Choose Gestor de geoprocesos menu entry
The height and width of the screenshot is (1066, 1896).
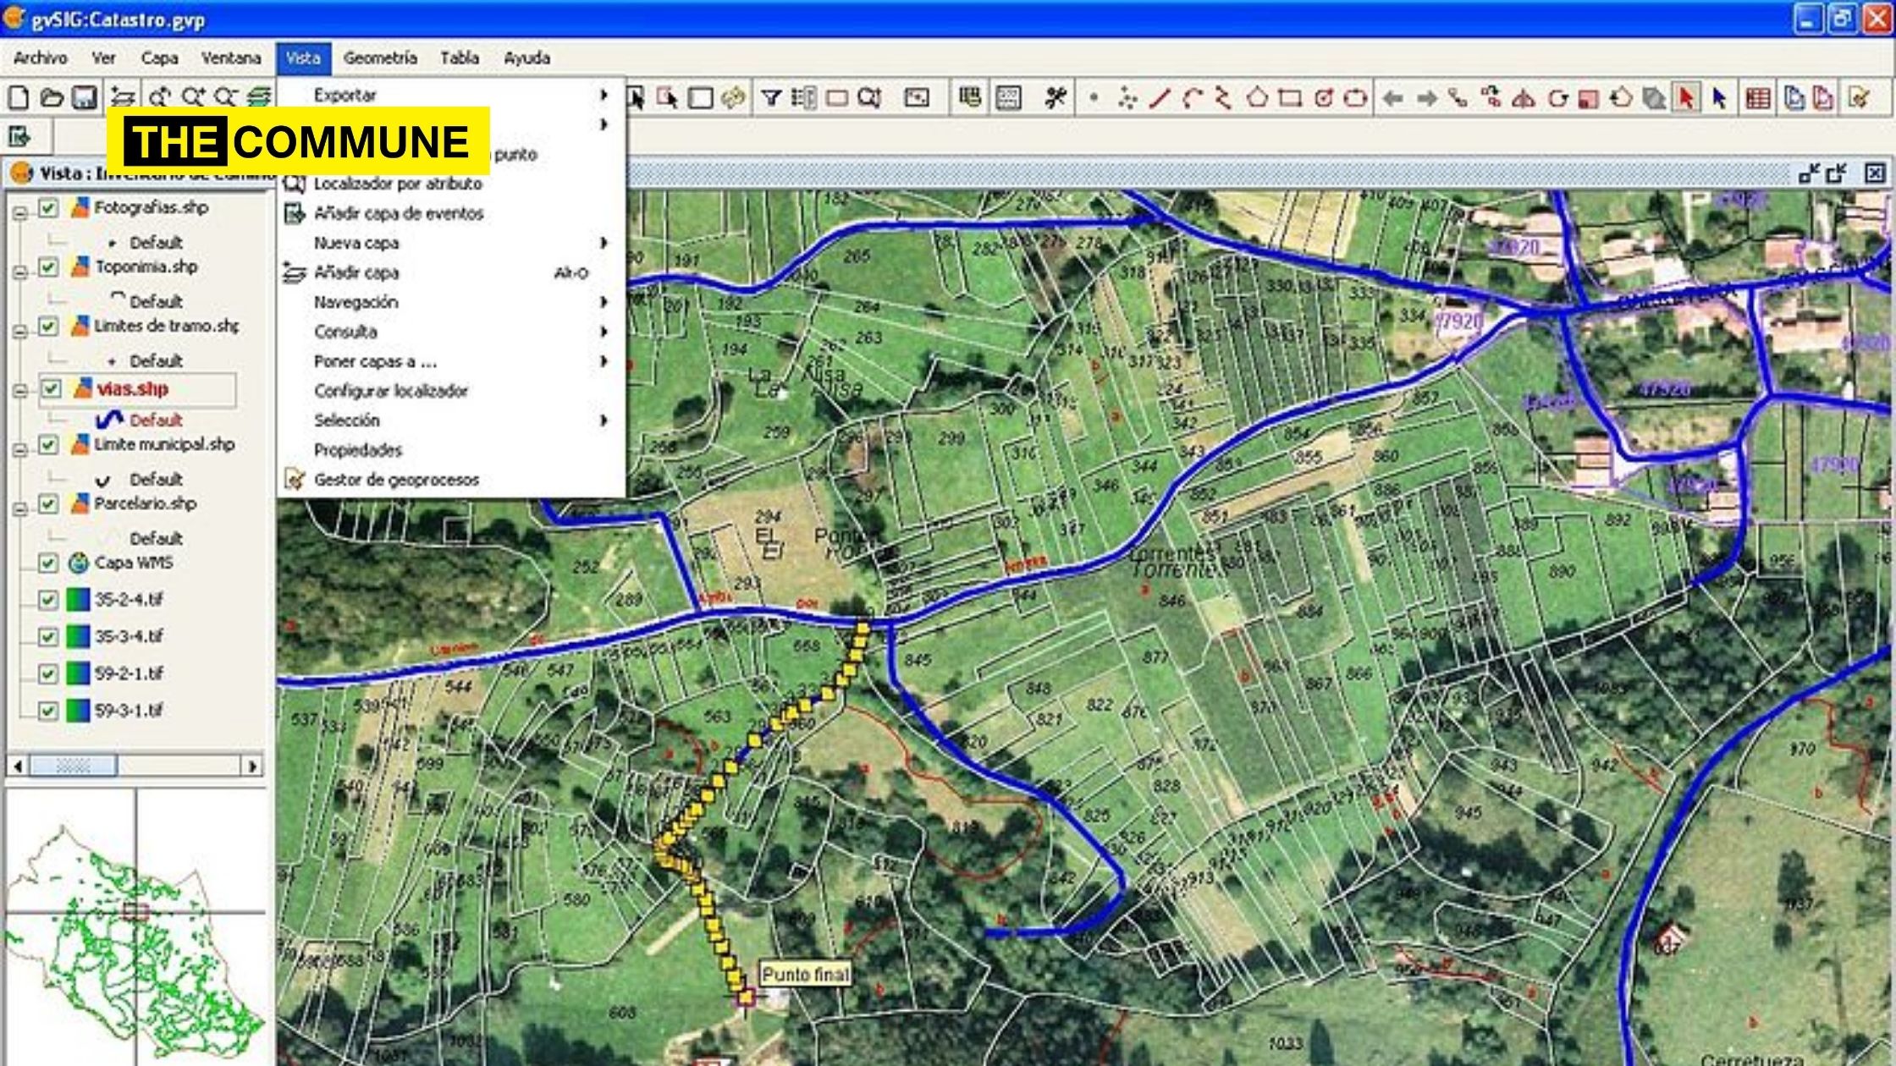coord(396,480)
